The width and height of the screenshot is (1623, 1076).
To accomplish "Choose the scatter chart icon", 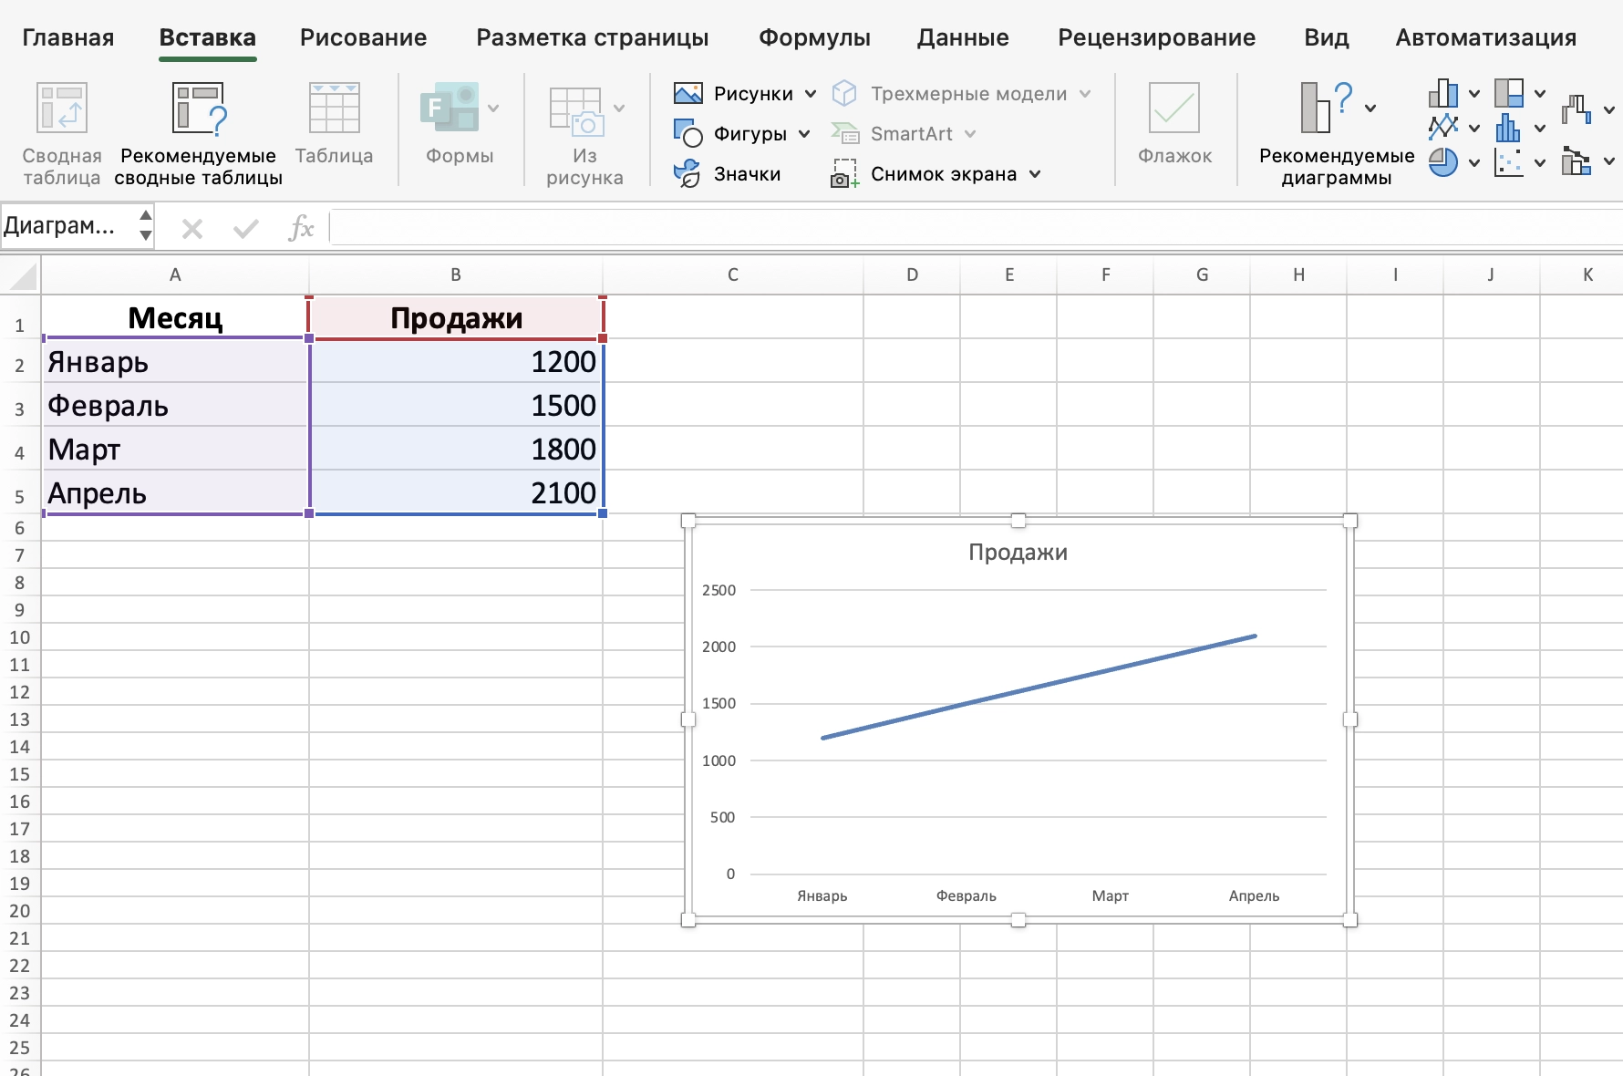I will [1508, 162].
